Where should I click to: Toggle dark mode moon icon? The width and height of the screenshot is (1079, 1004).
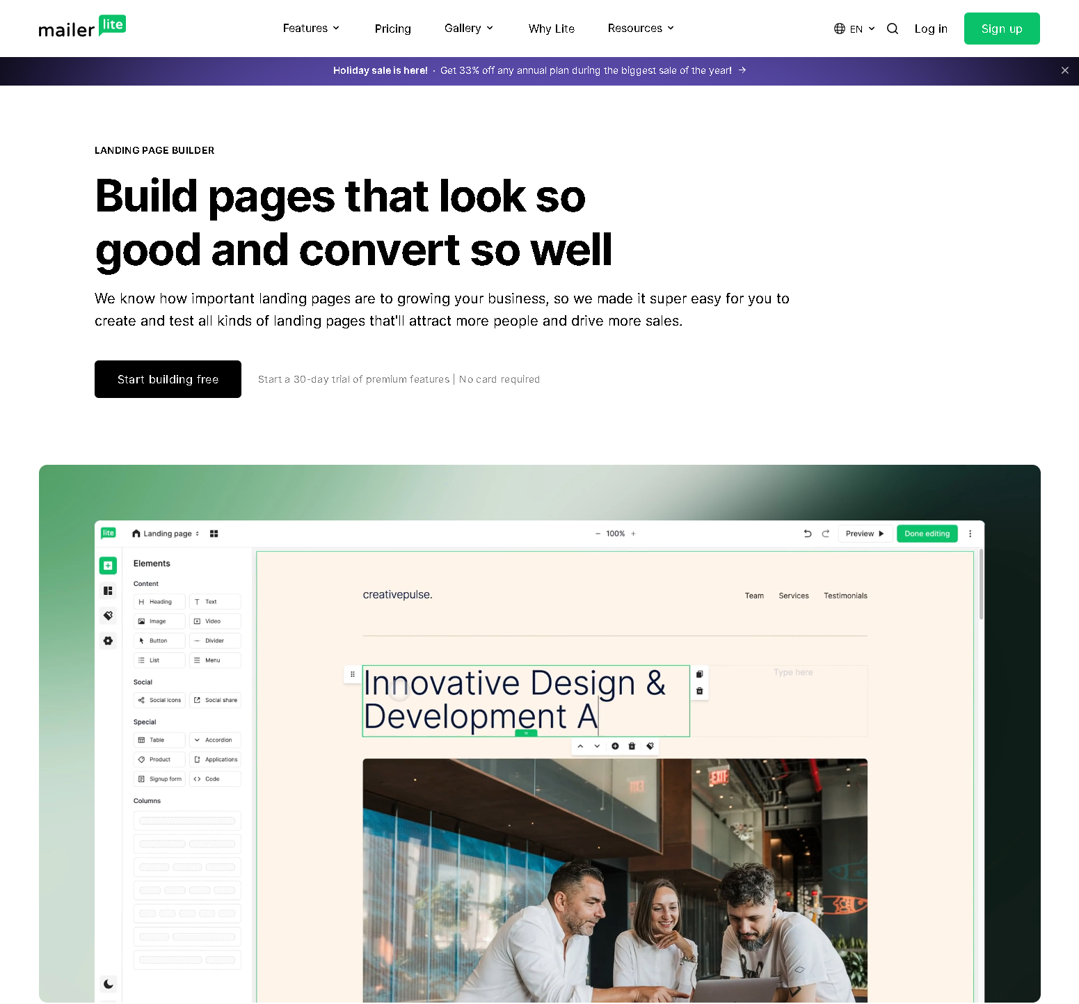tap(109, 984)
